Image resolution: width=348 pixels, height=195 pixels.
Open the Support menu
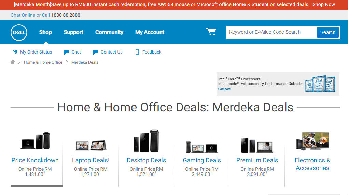point(73,32)
